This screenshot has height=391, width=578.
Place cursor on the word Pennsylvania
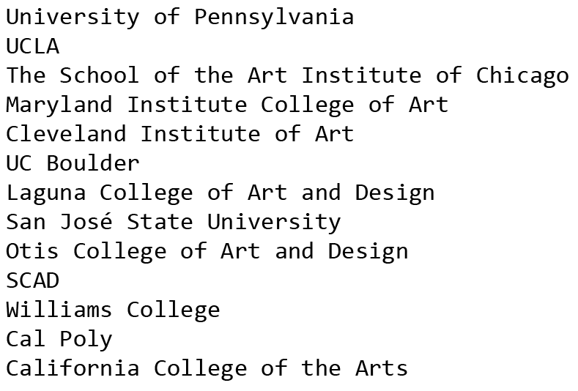pos(274,18)
